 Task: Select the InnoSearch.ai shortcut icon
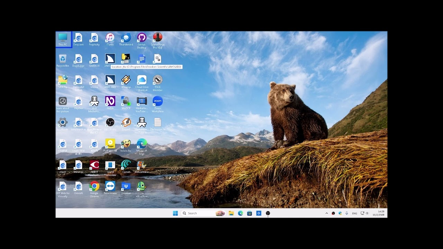coord(79,124)
